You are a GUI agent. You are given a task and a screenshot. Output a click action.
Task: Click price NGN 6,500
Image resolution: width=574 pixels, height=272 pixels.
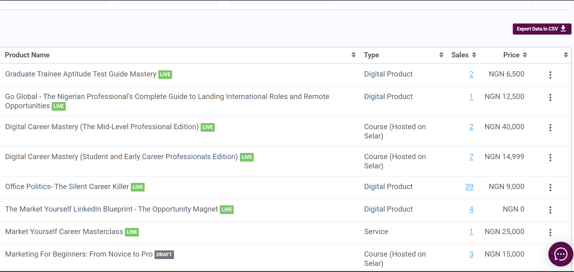pos(506,74)
